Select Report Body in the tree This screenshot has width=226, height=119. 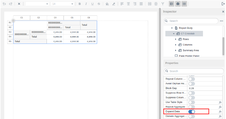click(x=186, y=28)
